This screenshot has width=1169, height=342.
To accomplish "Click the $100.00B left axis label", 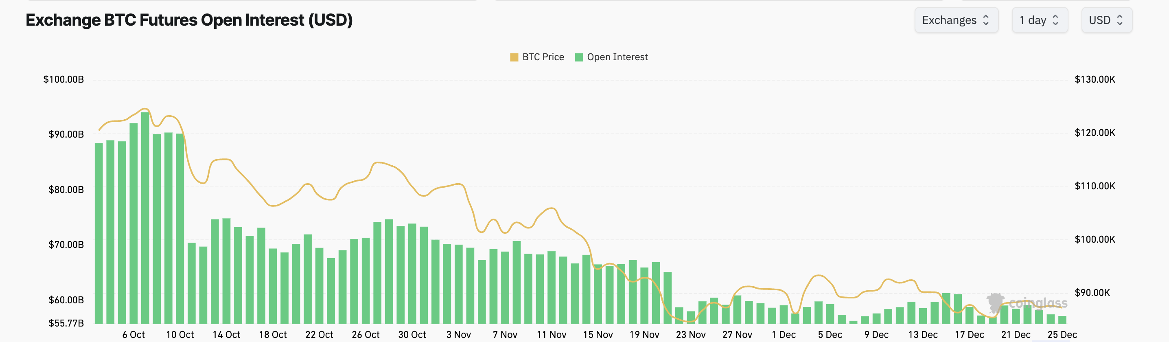I will [x=64, y=79].
